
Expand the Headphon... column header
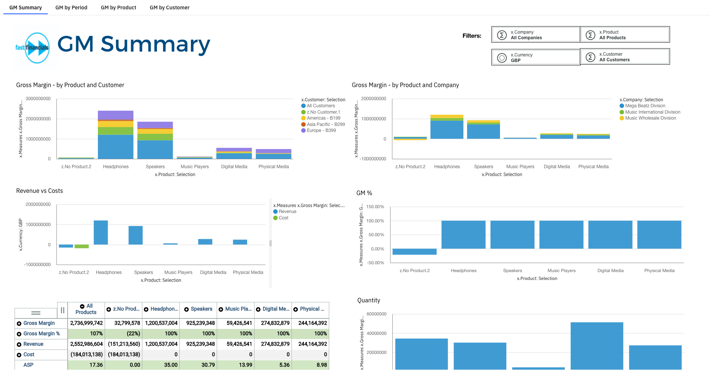pyautogui.click(x=146, y=309)
